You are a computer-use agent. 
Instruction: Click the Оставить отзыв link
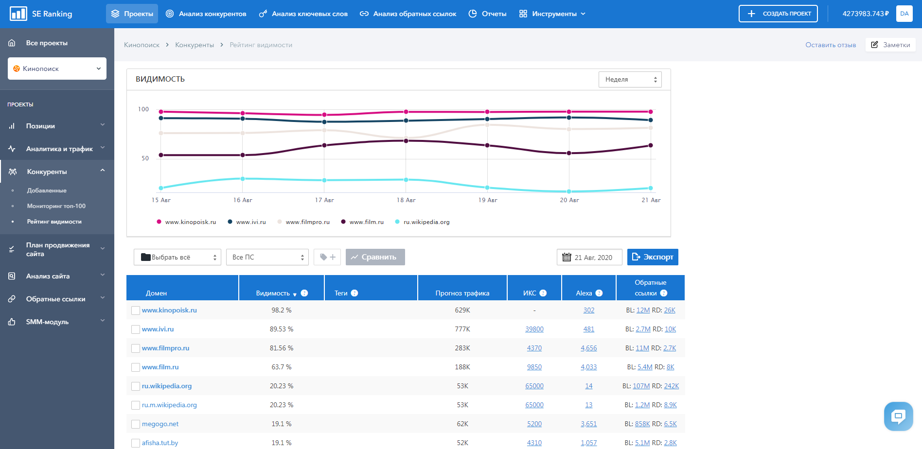pos(831,45)
